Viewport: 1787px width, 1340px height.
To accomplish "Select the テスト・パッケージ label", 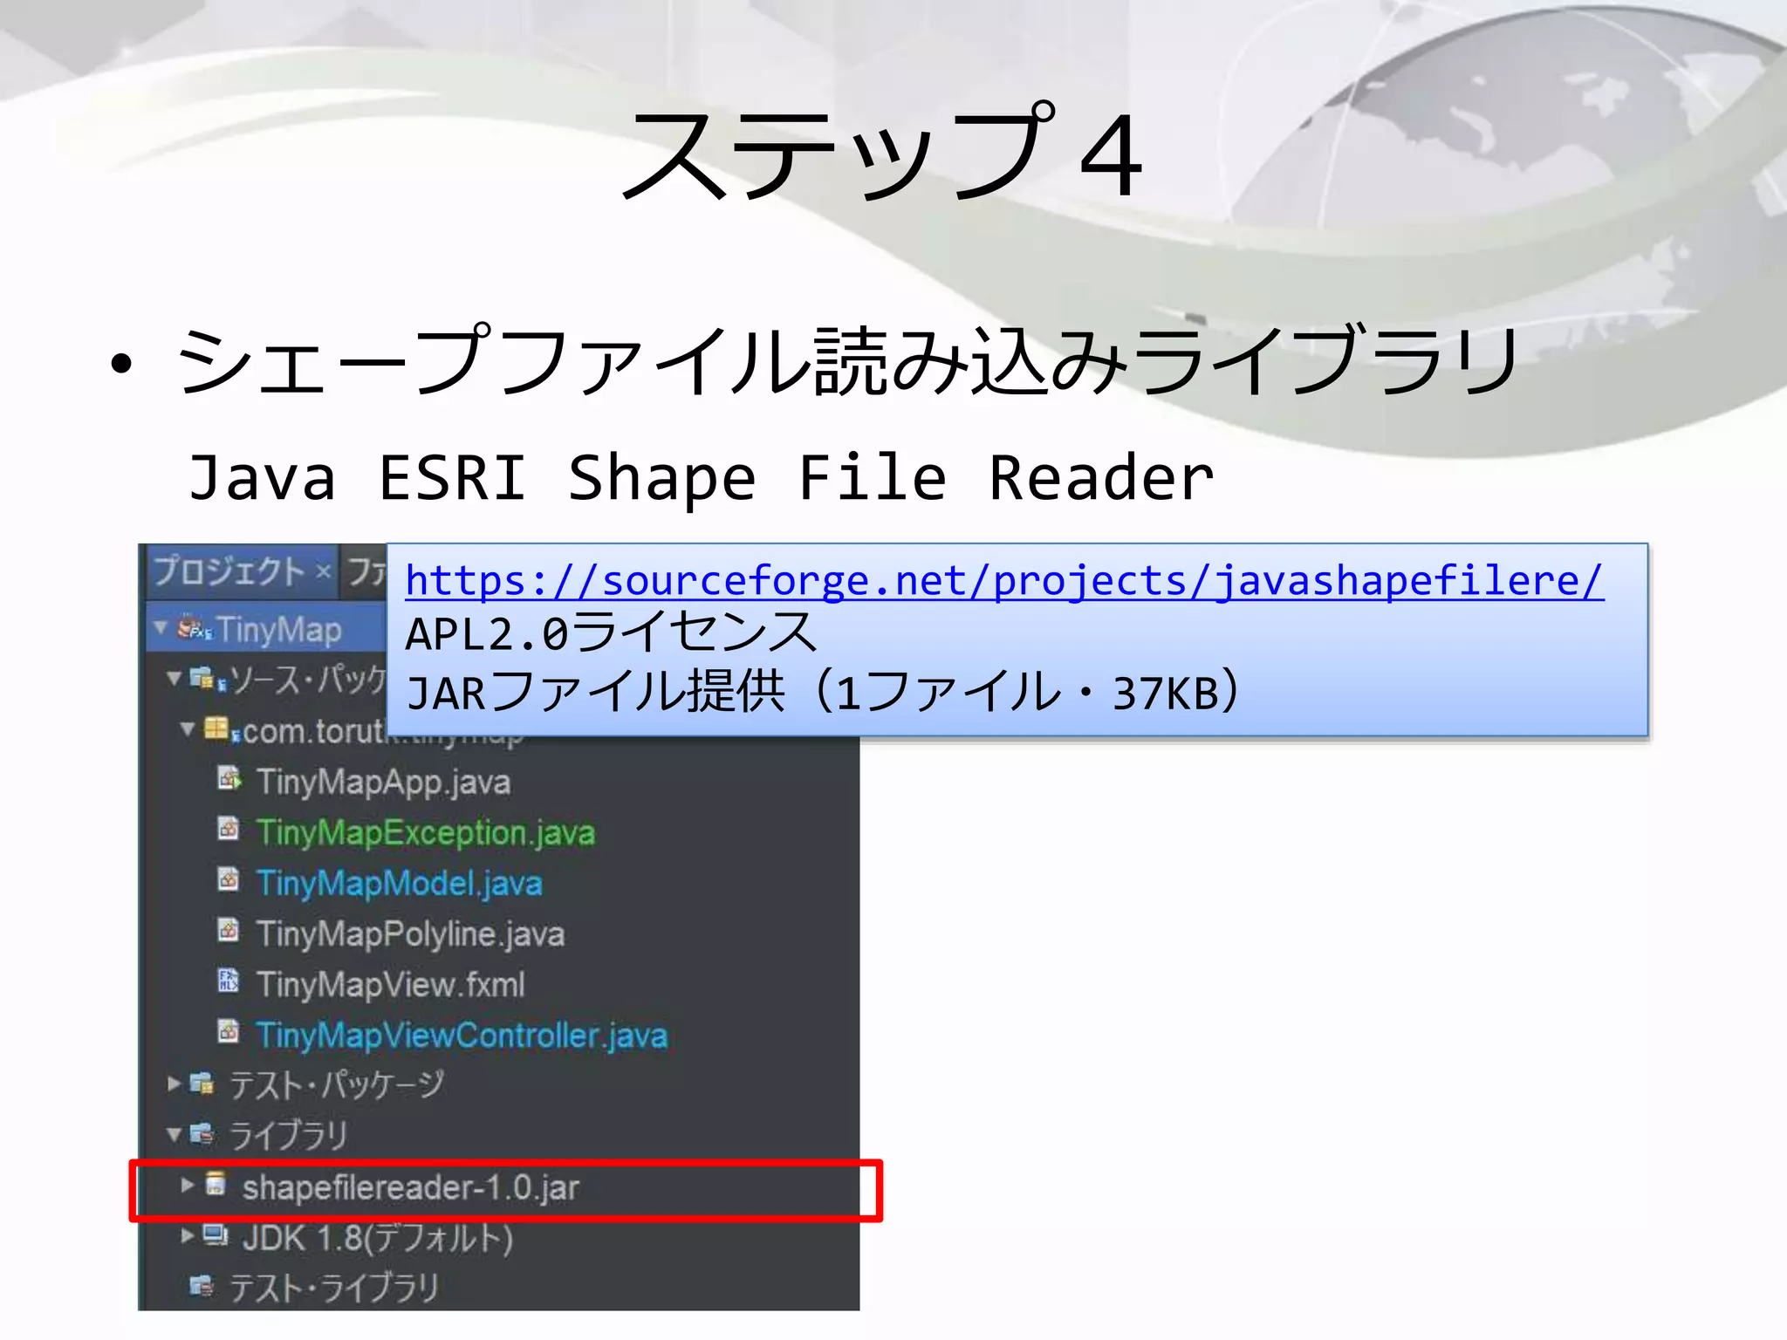I will point(337,1085).
